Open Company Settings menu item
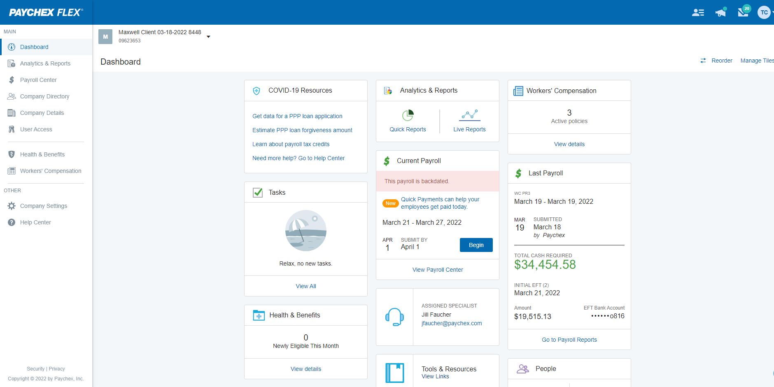 (44, 206)
